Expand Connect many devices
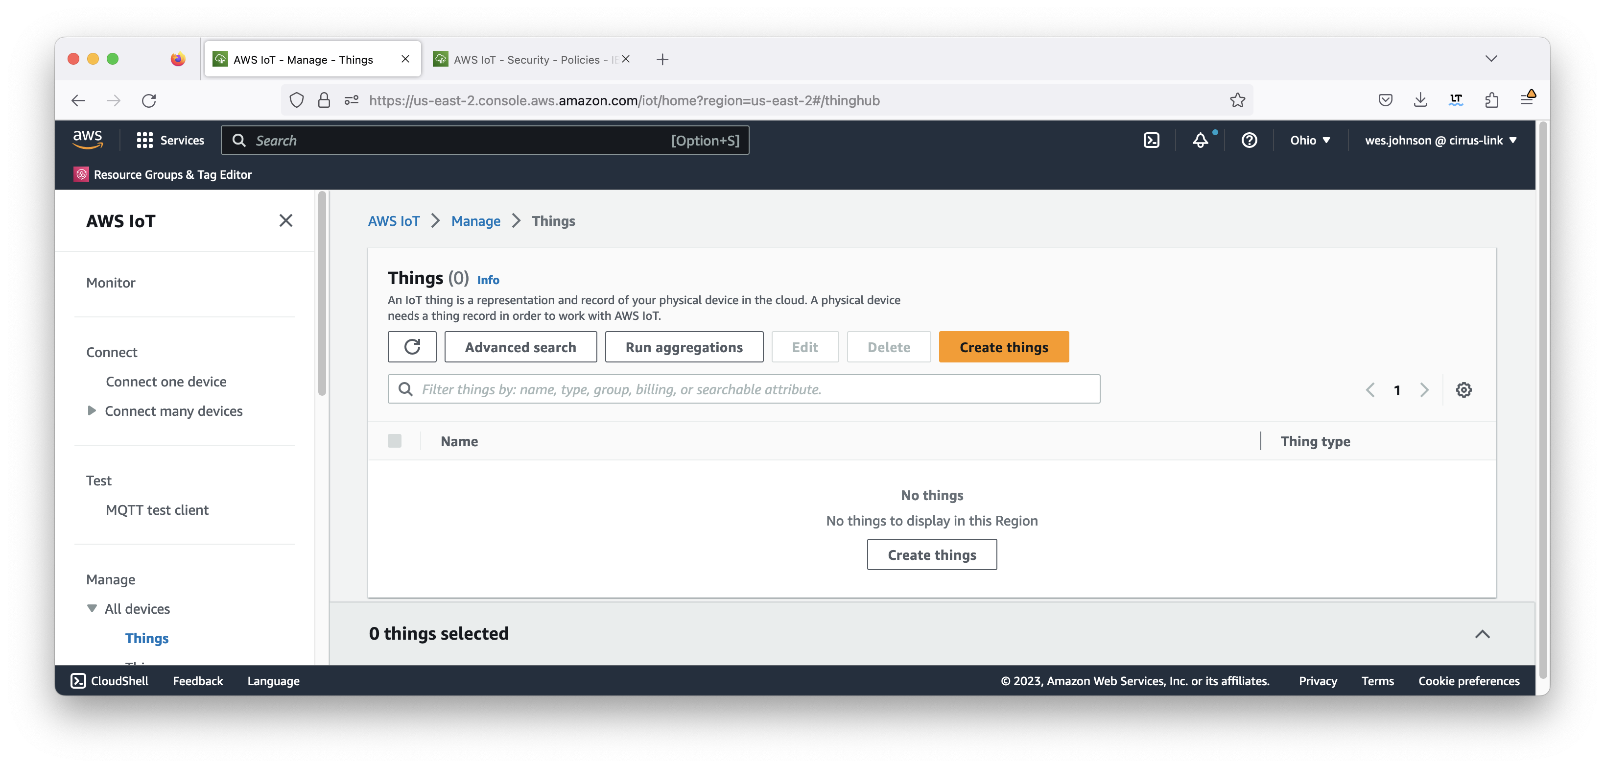 tap(91, 410)
